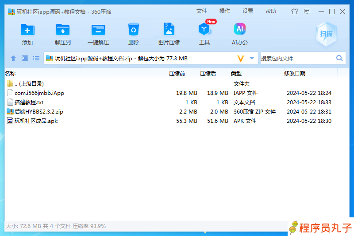
Task: Click the 文本文档 type cell
Action: 244,102
